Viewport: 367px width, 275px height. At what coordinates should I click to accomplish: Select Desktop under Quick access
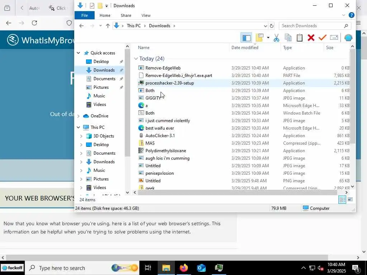pyautogui.click(x=101, y=62)
